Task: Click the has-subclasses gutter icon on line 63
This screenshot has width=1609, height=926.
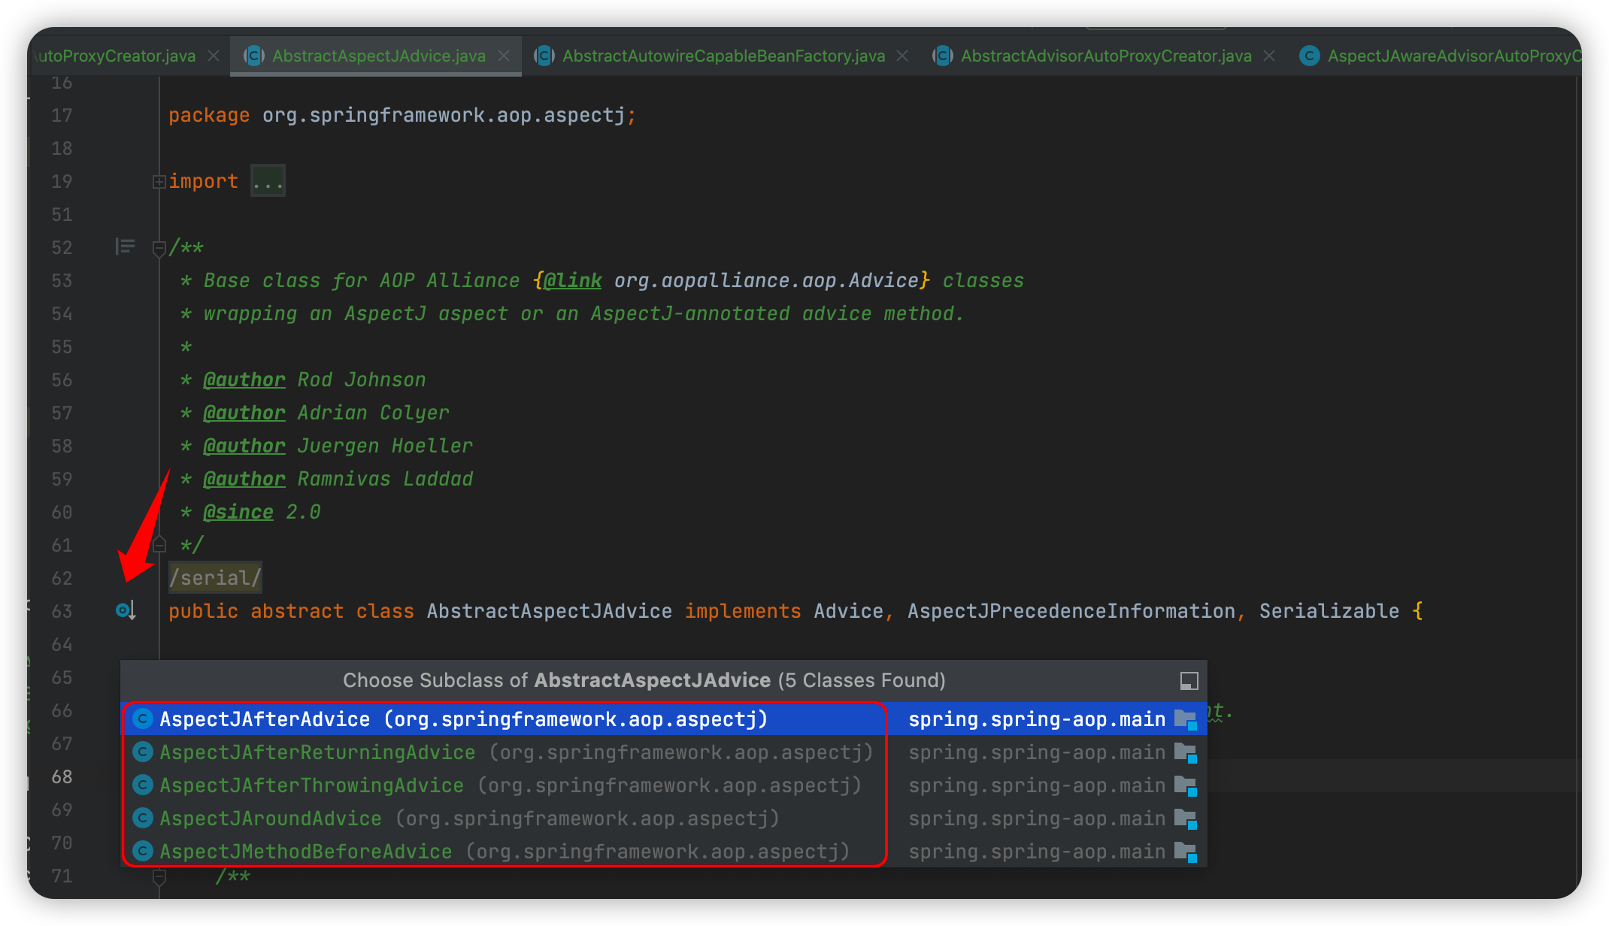Action: [x=125, y=610]
